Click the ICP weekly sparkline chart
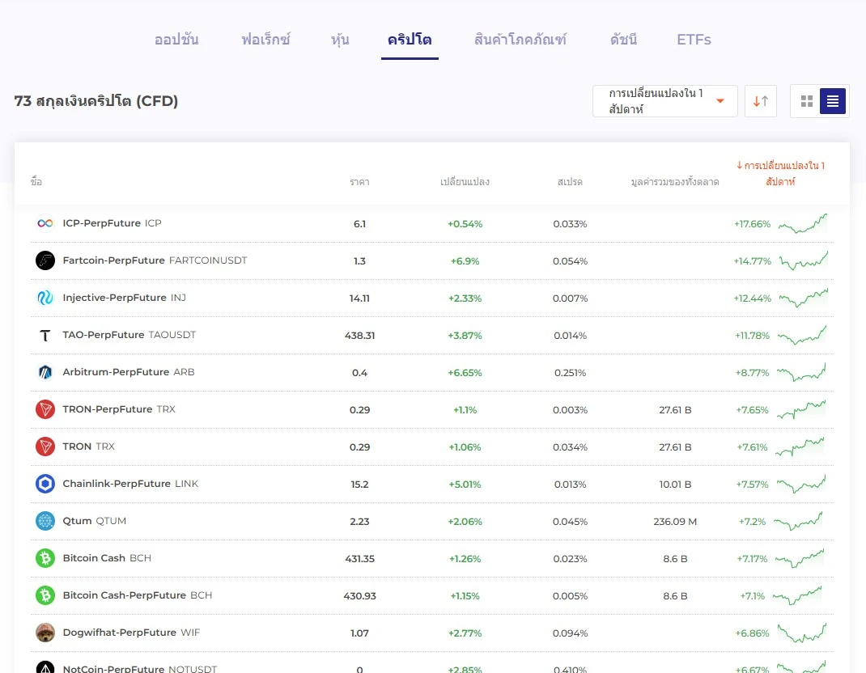Viewport: 866px width, 673px height. pos(803,223)
